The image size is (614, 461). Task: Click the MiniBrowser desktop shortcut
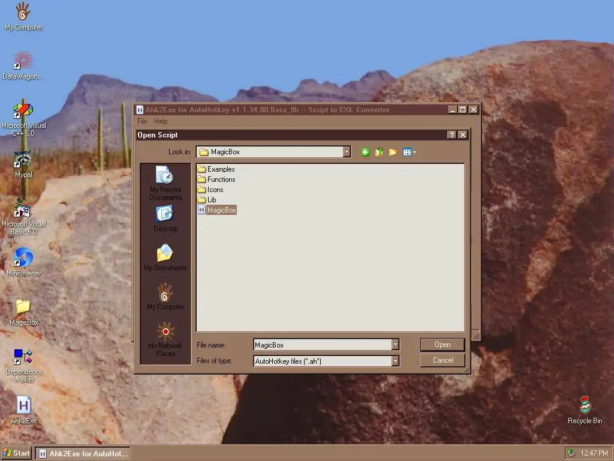tap(23, 262)
